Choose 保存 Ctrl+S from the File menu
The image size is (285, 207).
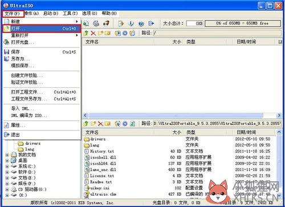(42, 52)
